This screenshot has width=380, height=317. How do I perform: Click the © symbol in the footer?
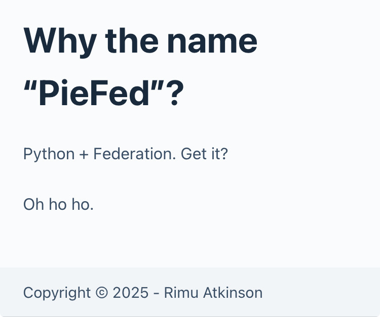102,292
